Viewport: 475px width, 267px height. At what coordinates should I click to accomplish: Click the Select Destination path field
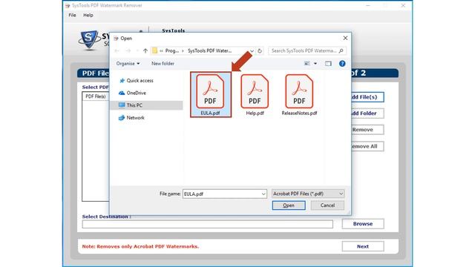click(x=208, y=224)
